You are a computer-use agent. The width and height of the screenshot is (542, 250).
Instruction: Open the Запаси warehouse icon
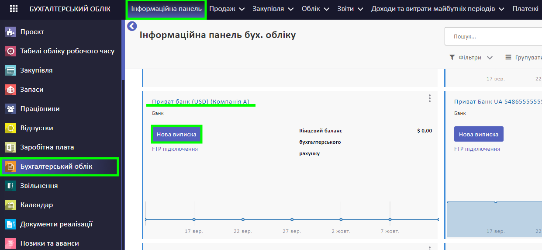point(11,90)
